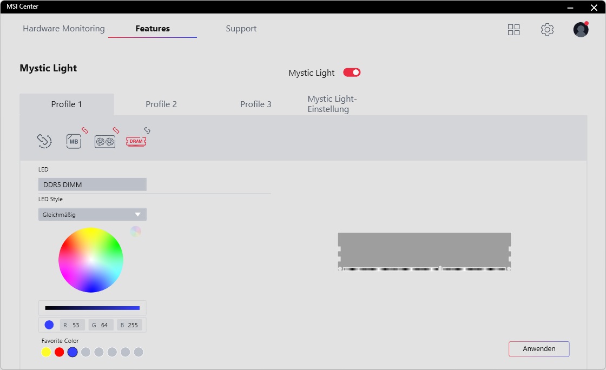This screenshot has width=606, height=370.
Task: Select Profile 2 tab
Action: [x=161, y=104]
